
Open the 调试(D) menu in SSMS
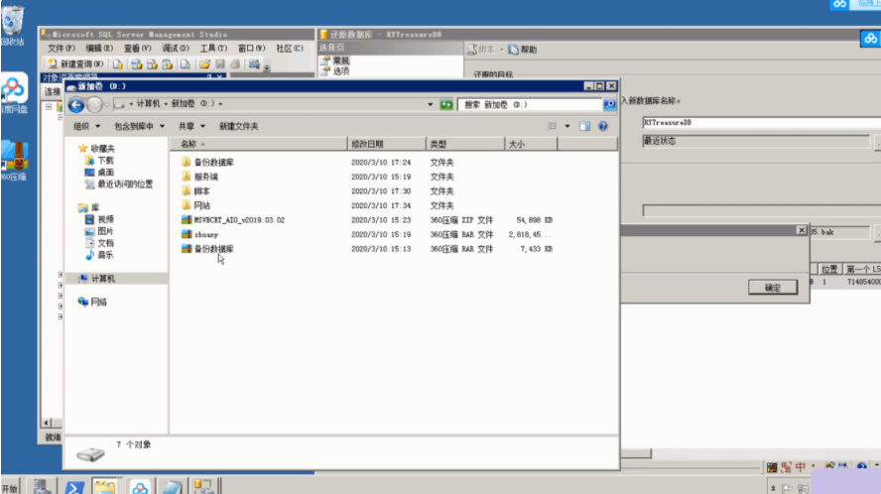click(176, 49)
